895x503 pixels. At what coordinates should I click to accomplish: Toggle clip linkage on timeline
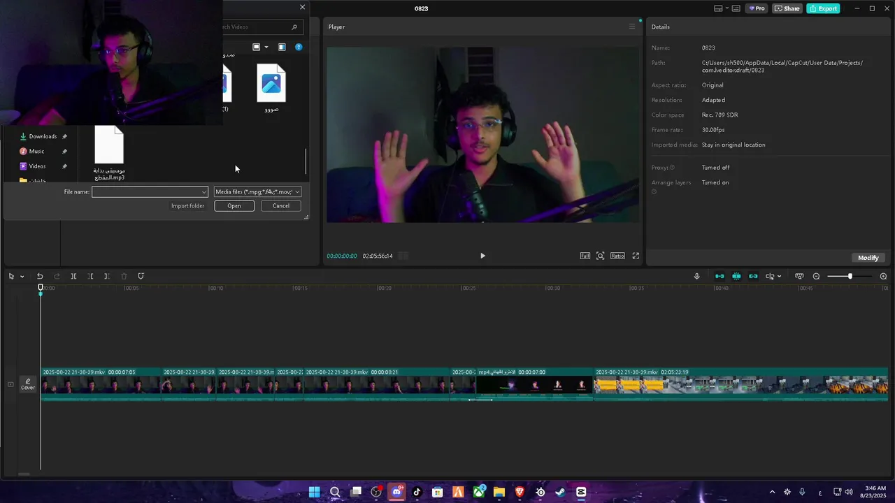(753, 277)
